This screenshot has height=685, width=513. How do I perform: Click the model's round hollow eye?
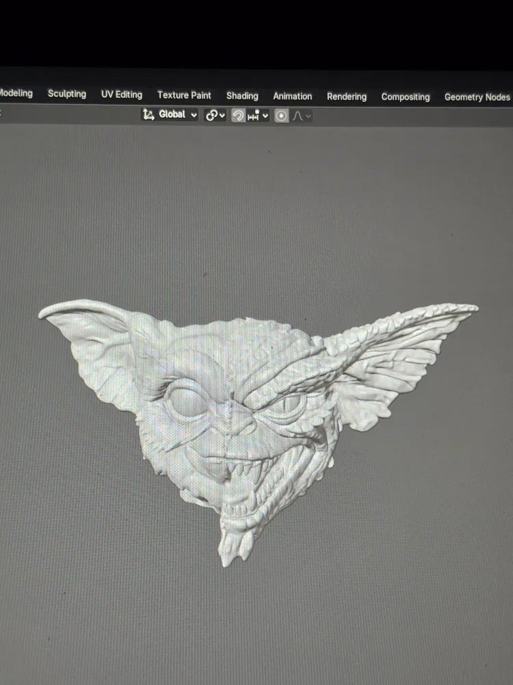click(x=189, y=402)
